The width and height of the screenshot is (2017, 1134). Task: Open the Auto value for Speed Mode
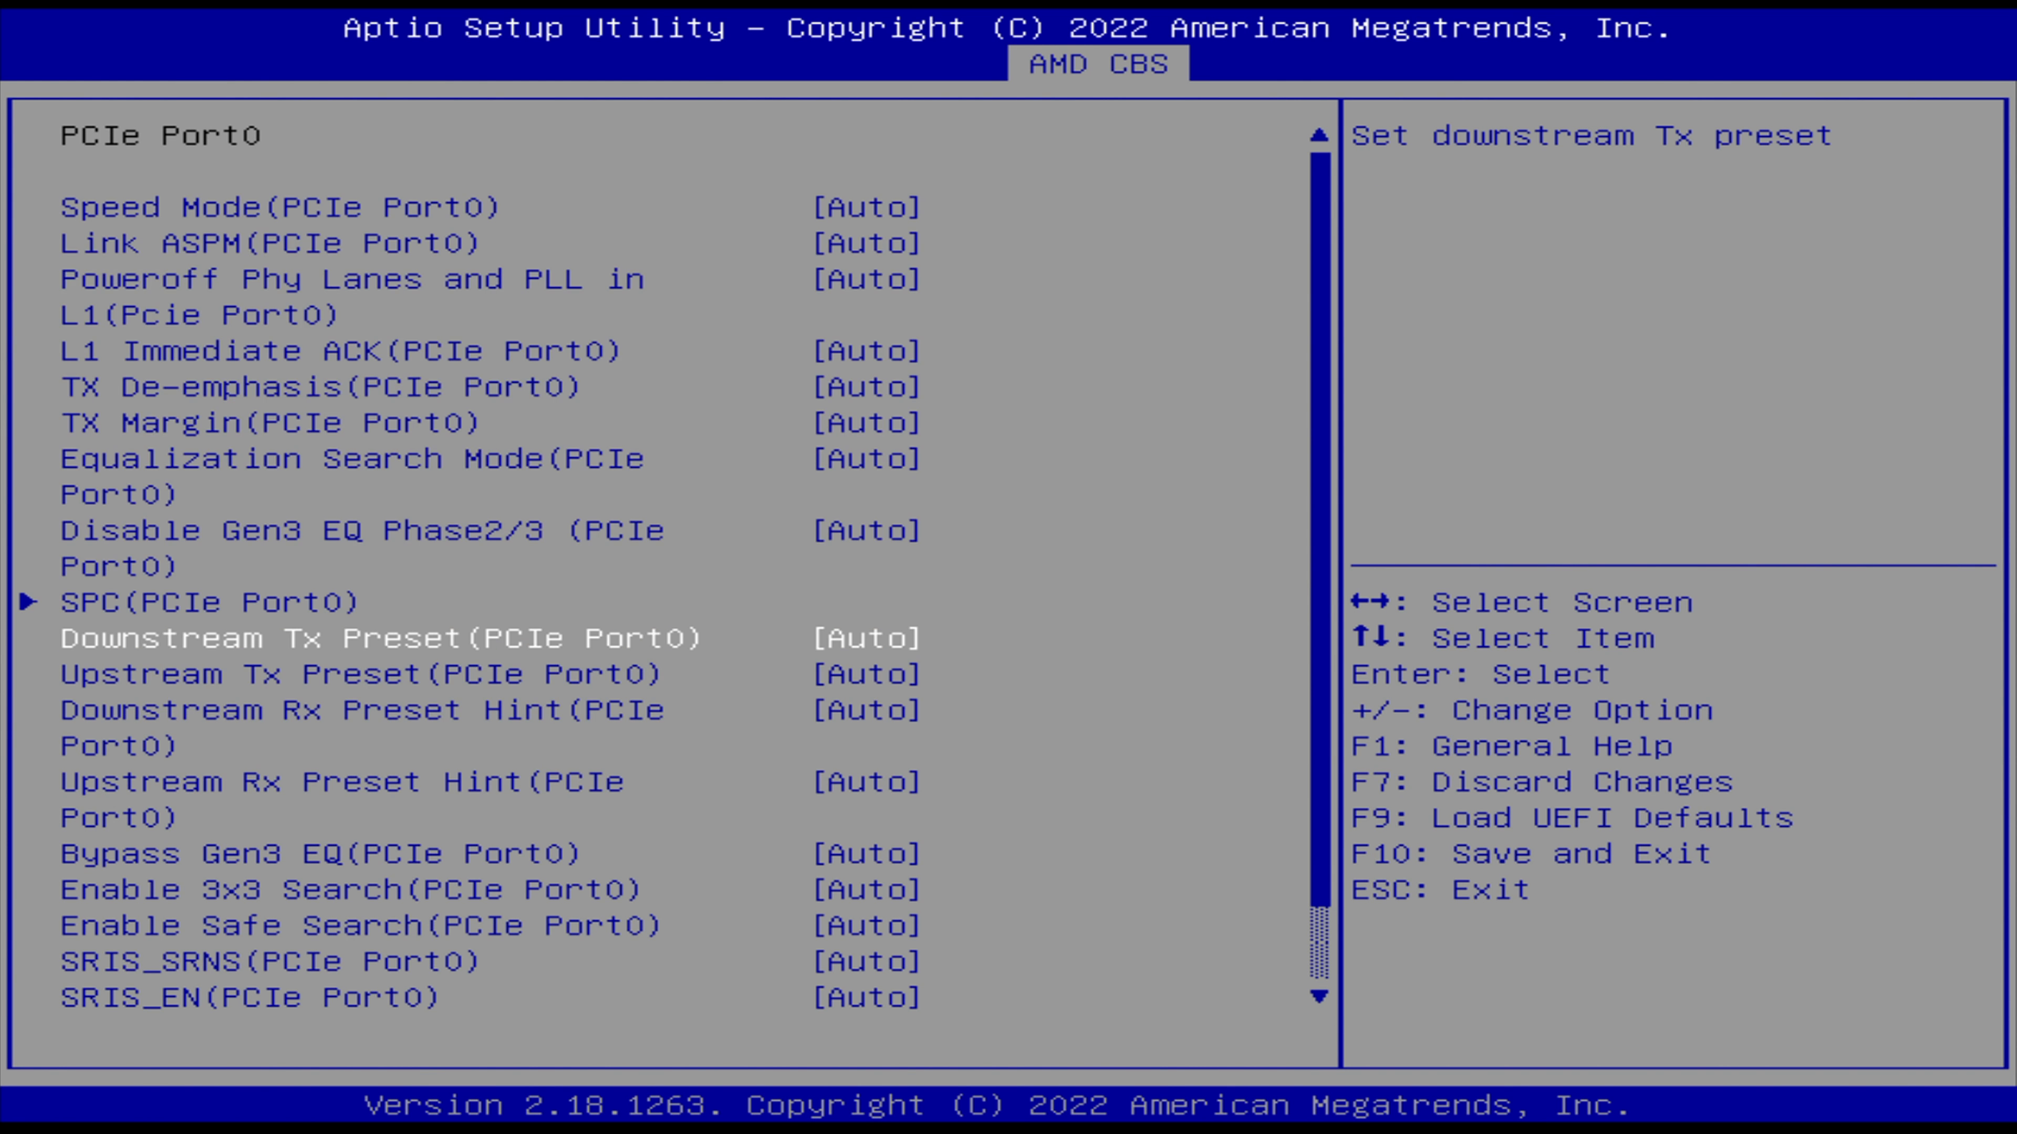click(x=867, y=207)
